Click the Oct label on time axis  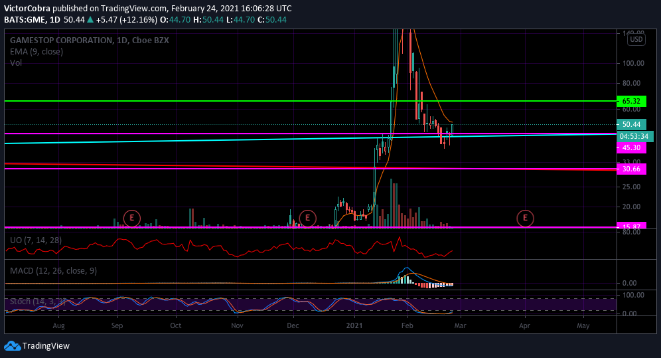coord(176,325)
